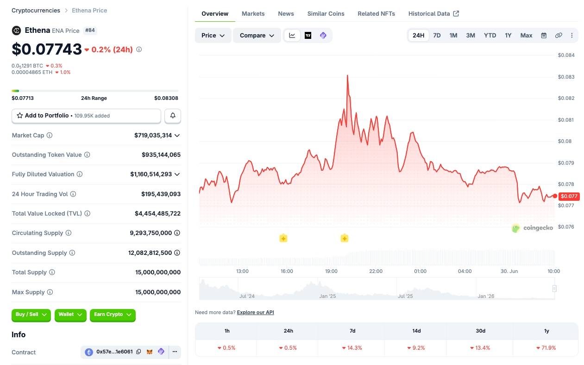This screenshot has height=365, width=584.
Task: Open info icon next to Fully Diluted Valuation
Action: 80,174
